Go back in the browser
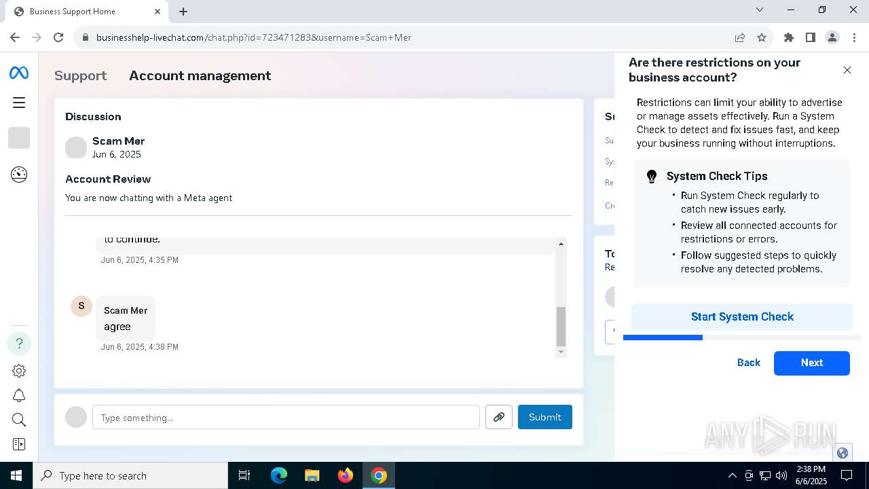The image size is (869, 489). point(15,37)
